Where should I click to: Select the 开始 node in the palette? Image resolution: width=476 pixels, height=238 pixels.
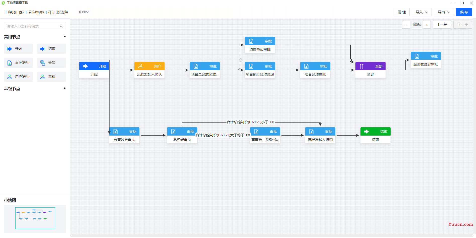(19, 49)
